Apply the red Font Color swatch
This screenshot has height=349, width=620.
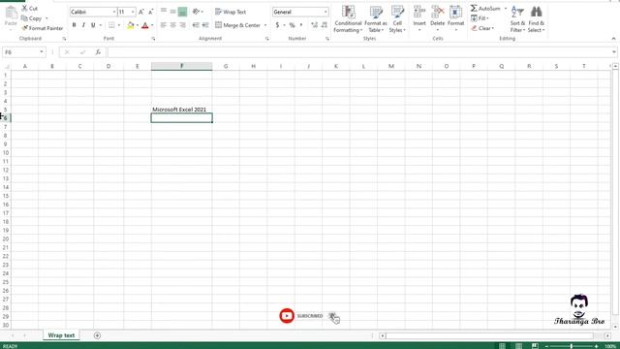click(x=144, y=25)
